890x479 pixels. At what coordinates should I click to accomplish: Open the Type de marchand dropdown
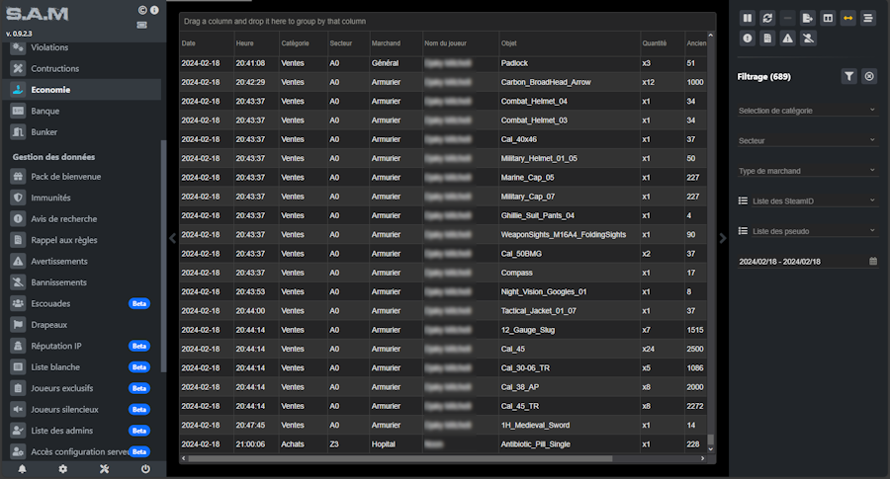coord(807,171)
